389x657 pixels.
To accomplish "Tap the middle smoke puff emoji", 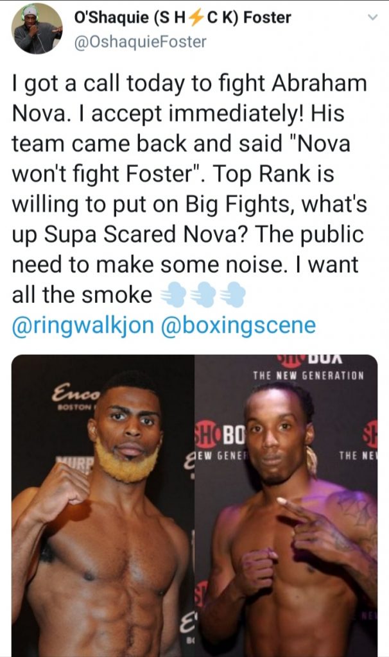I will point(202,294).
